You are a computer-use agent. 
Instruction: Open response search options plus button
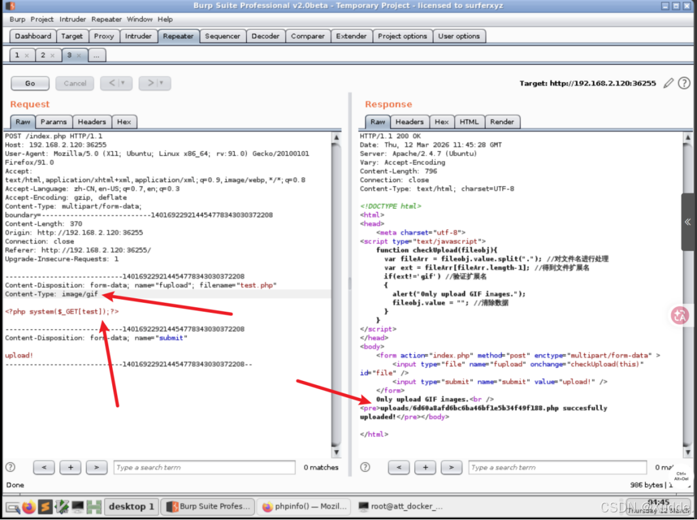coord(425,467)
